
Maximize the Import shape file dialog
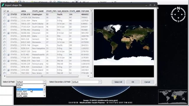(150, 5)
